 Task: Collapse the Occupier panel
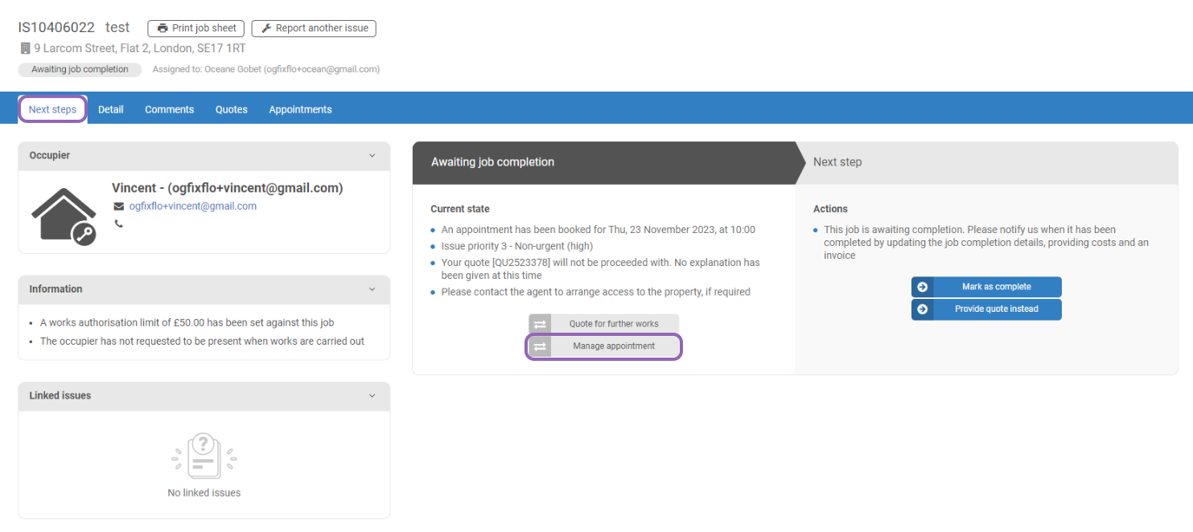point(372,156)
